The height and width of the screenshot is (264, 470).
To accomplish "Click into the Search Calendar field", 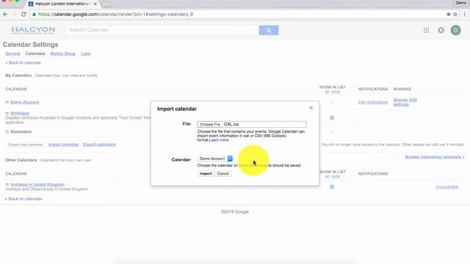I will [162, 30].
